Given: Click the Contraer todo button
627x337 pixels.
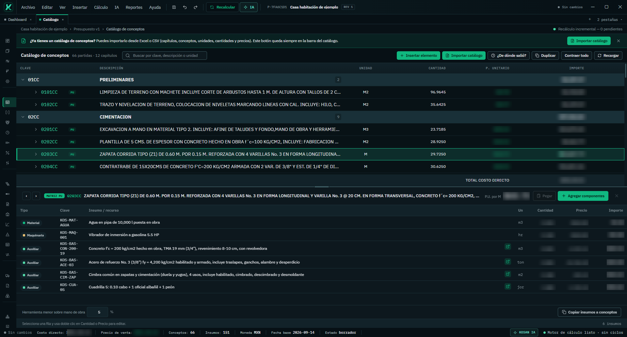Looking at the screenshot, I should pos(576,56).
